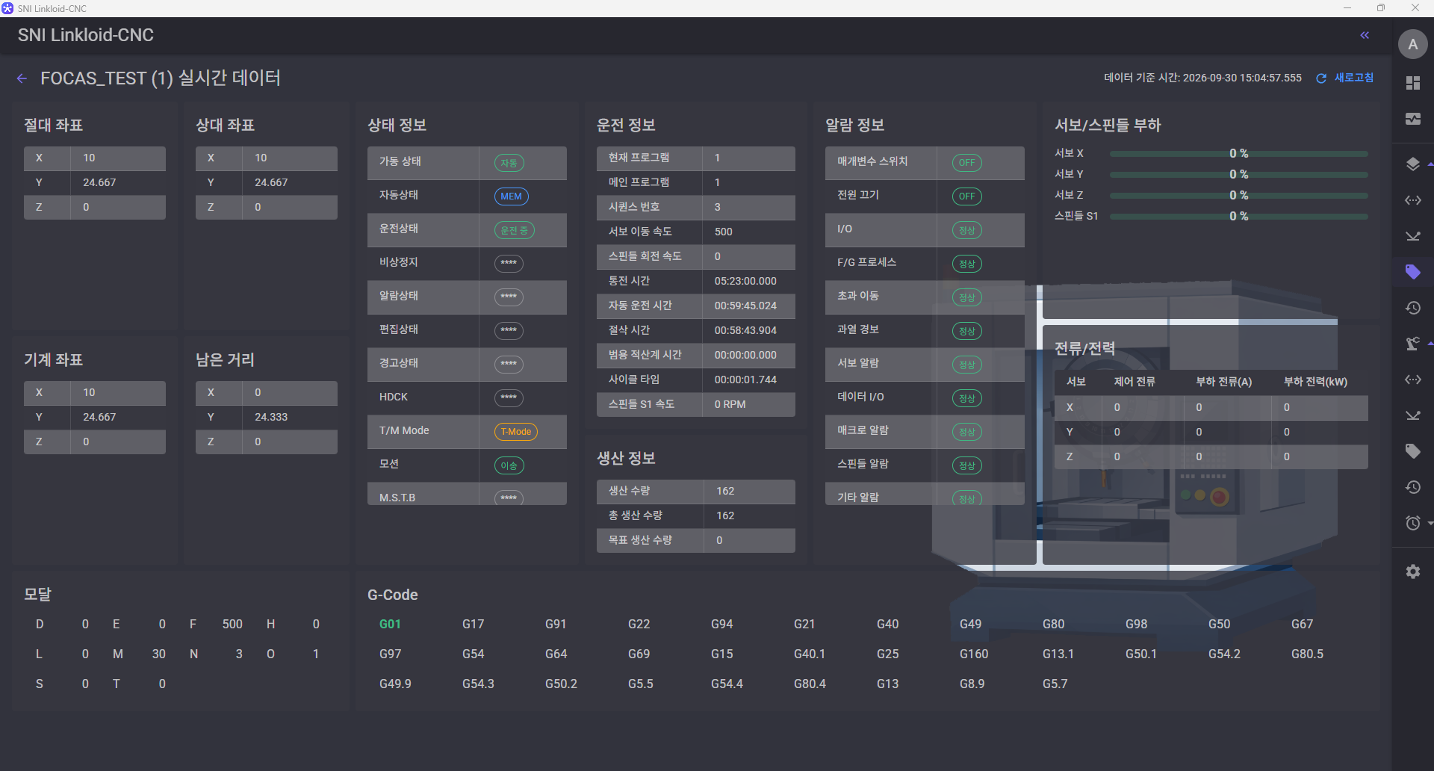
Task: Click the G54 code entry
Action: pyautogui.click(x=473, y=654)
